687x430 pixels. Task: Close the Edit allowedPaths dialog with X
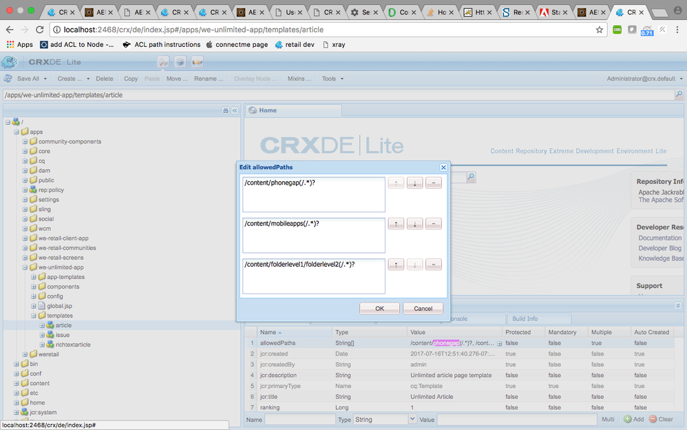tap(443, 167)
